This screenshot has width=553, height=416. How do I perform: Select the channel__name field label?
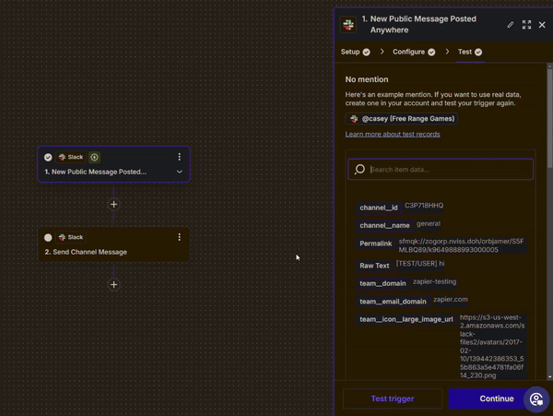(x=384, y=225)
